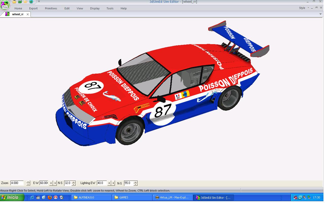Open the Export ribbon tab

point(33,8)
